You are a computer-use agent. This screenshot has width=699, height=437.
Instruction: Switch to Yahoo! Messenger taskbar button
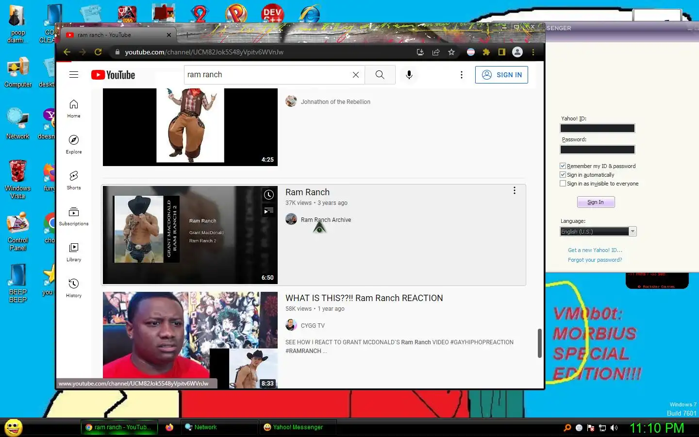297,427
